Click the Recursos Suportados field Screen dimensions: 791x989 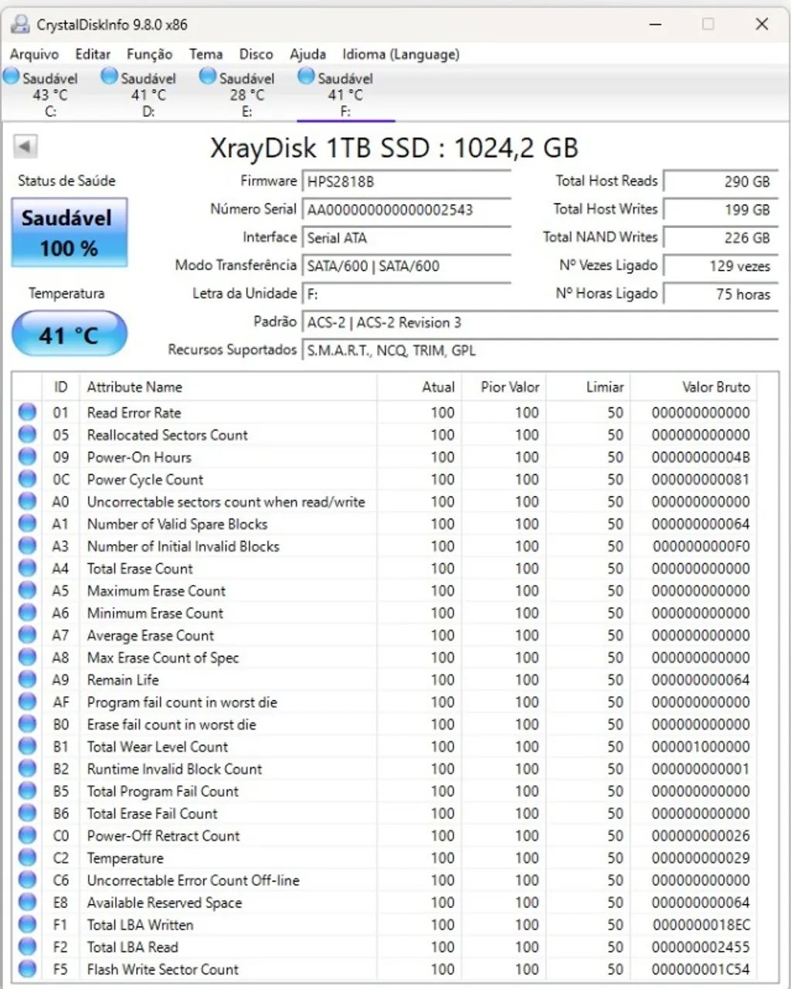540,351
